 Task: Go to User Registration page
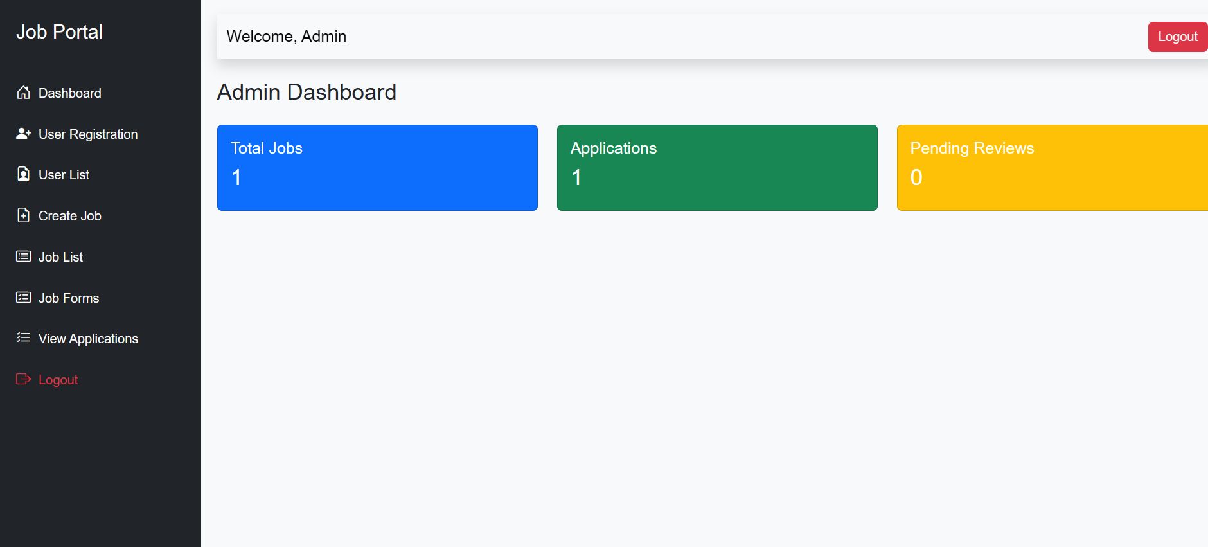[88, 134]
